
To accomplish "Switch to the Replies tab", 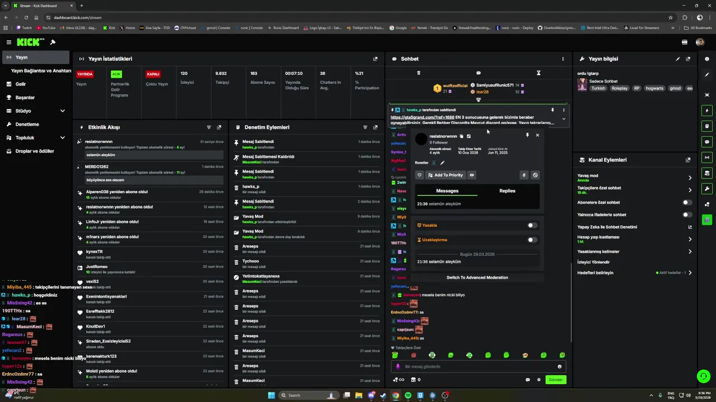I will (x=507, y=191).
